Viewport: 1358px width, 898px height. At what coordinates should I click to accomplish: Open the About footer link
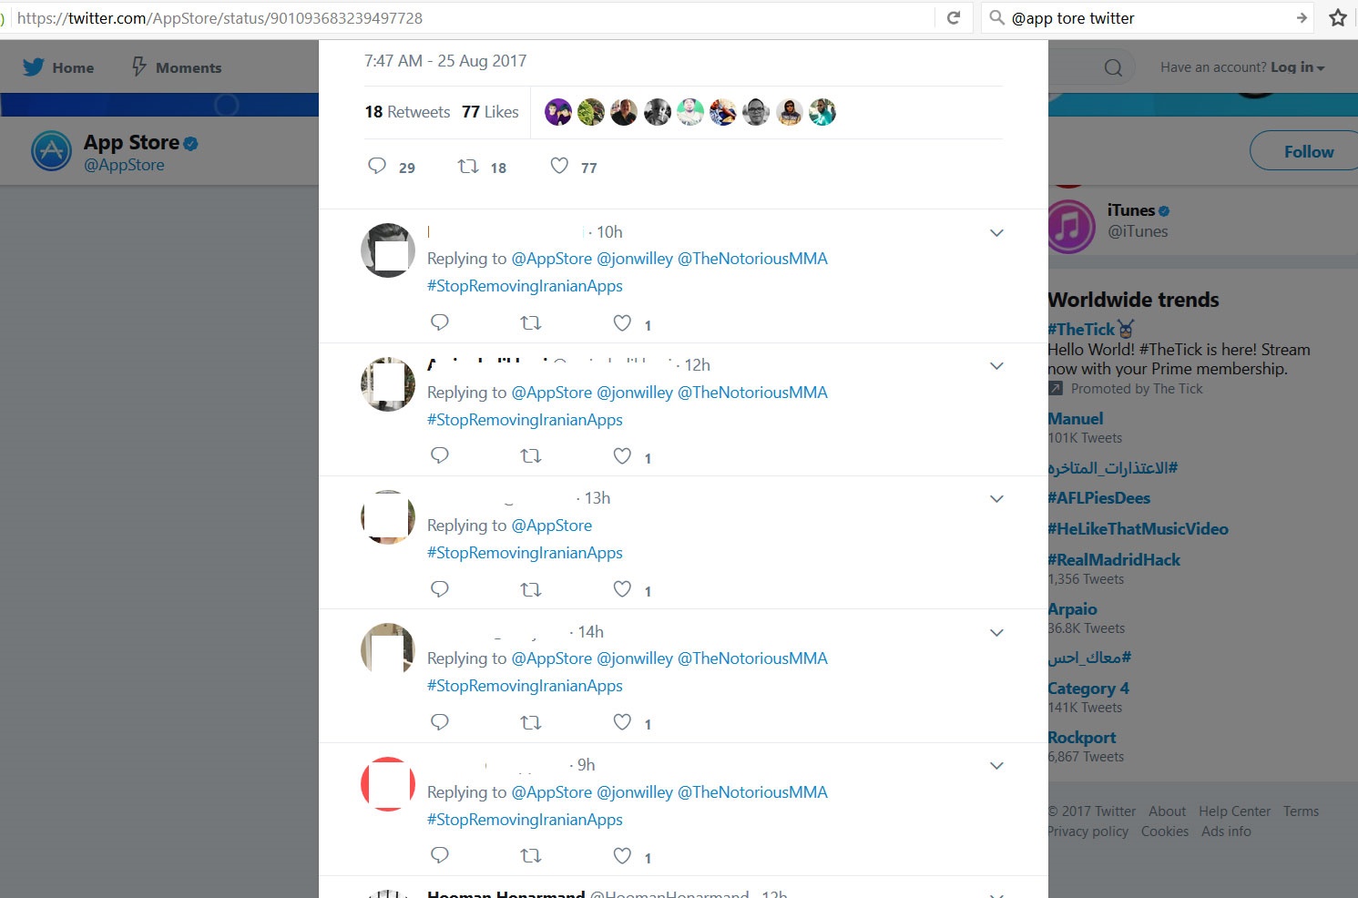(x=1168, y=811)
